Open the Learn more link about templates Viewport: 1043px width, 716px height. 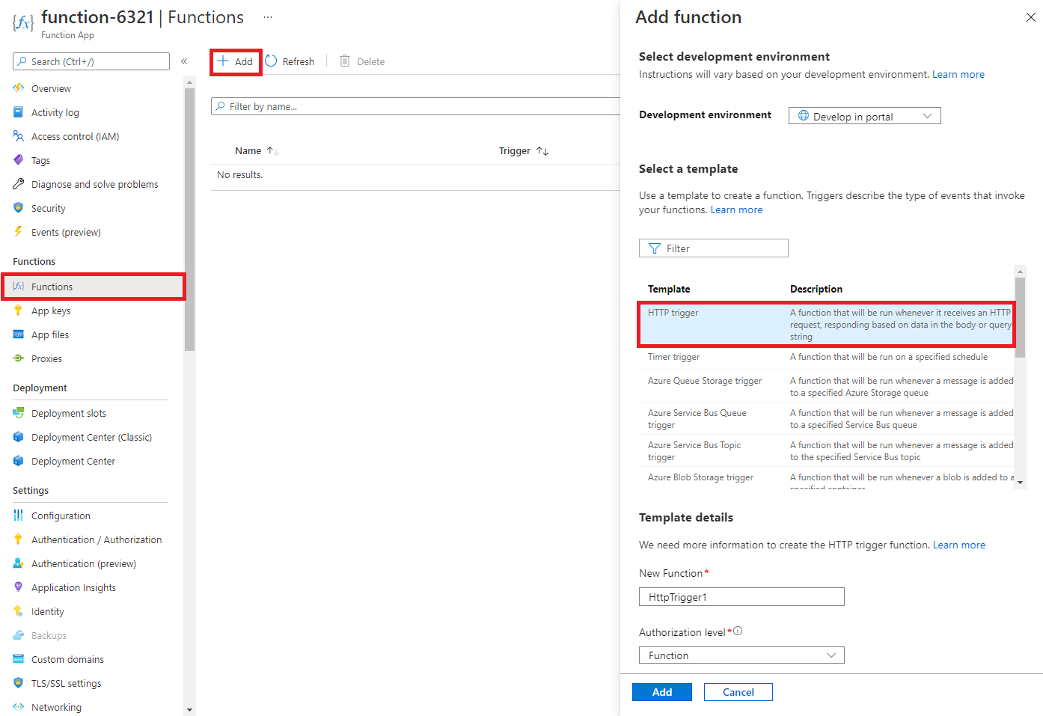[737, 209]
